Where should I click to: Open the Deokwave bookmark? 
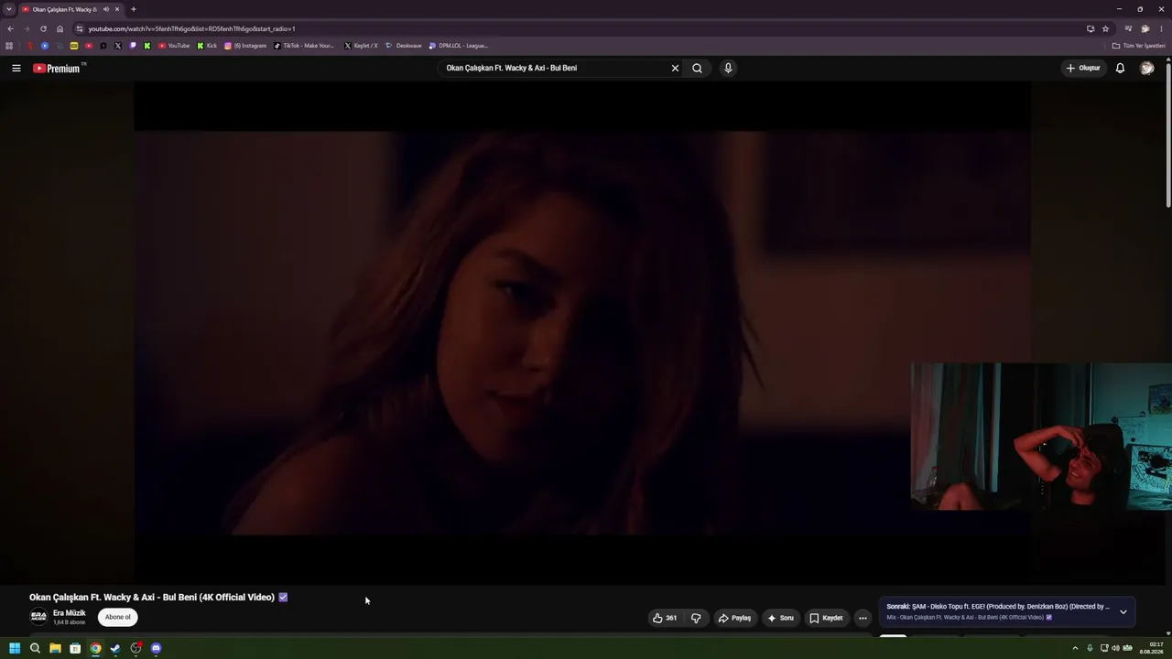(x=404, y=46)
